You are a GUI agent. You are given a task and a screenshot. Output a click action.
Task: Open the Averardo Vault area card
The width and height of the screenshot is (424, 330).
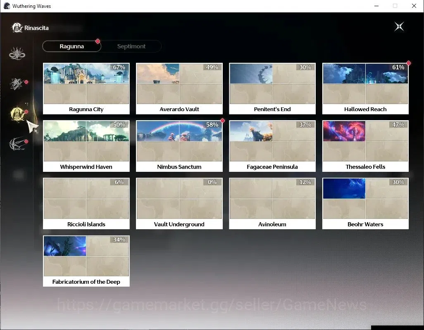[179, 89]
